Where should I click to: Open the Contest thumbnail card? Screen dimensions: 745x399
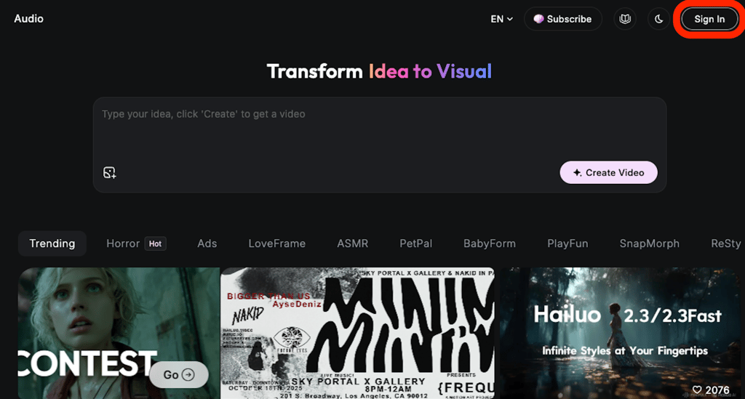[x=119, y=333]
